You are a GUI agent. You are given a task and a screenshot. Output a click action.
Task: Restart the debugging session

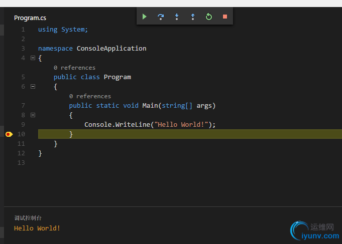209,17
